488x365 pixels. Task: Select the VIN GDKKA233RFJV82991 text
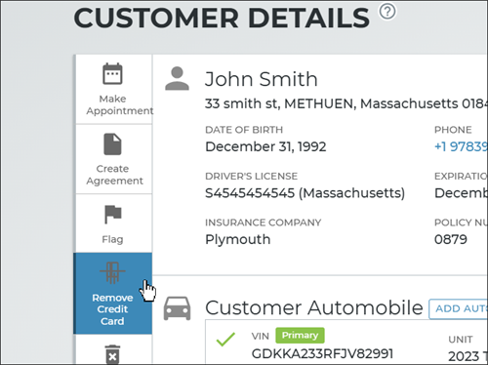tap(323, 353)
